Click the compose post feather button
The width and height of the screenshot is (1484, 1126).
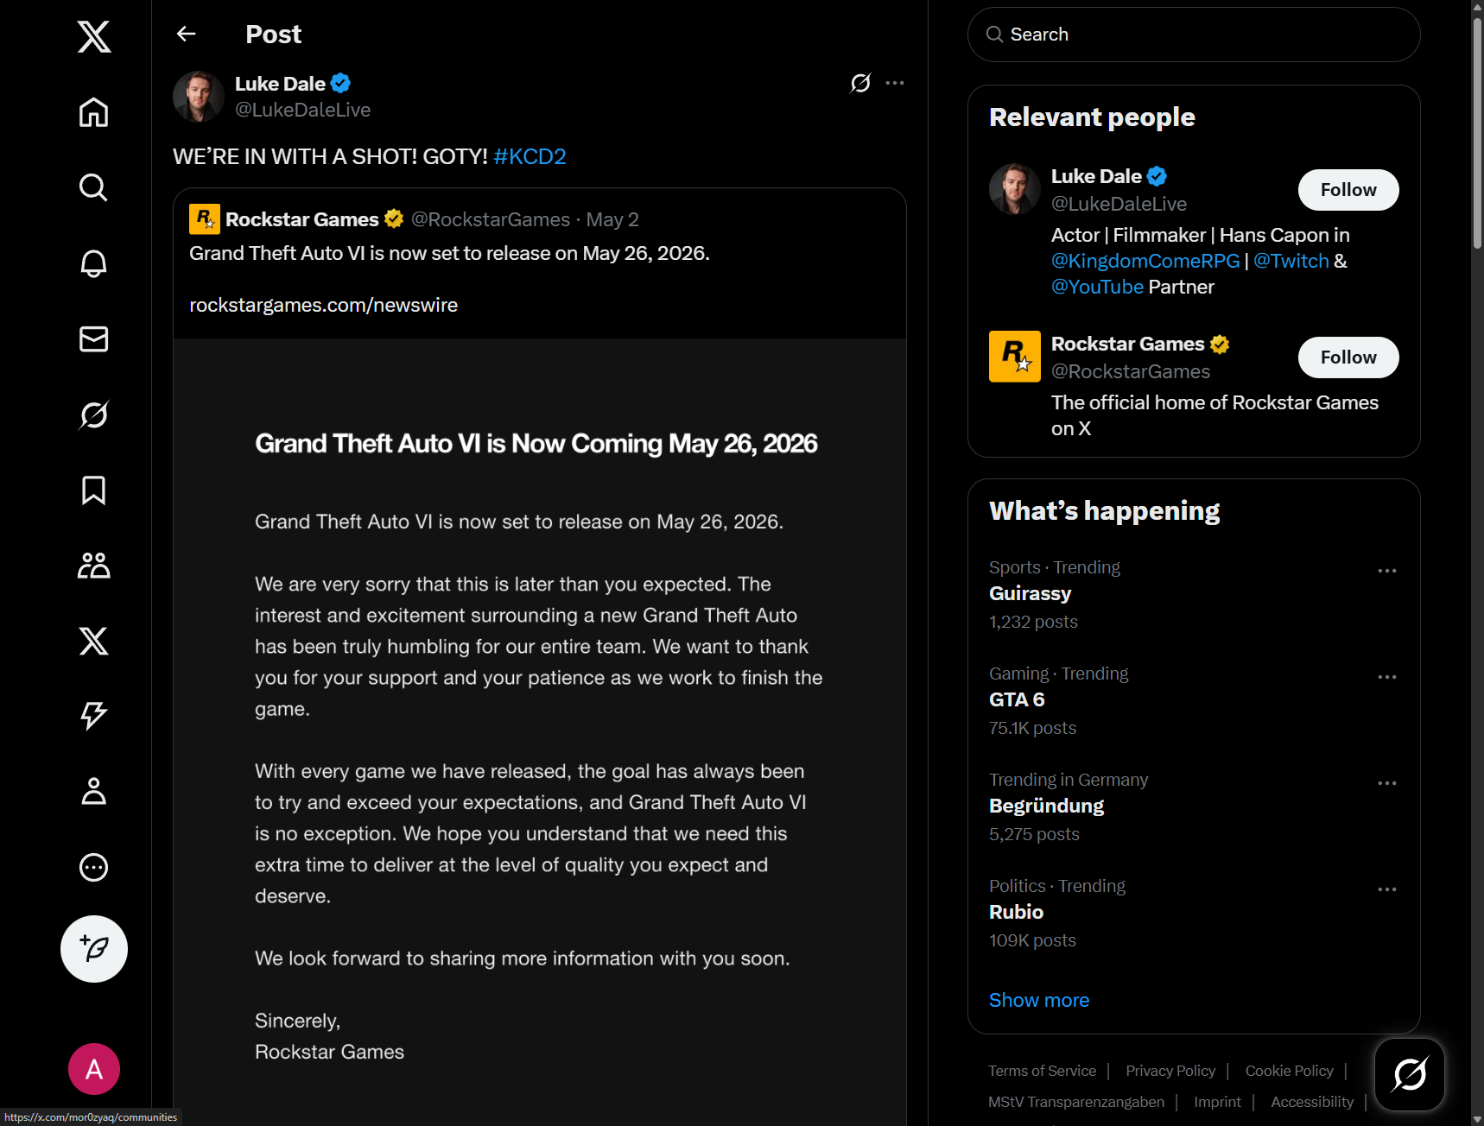tap(93, 949)
